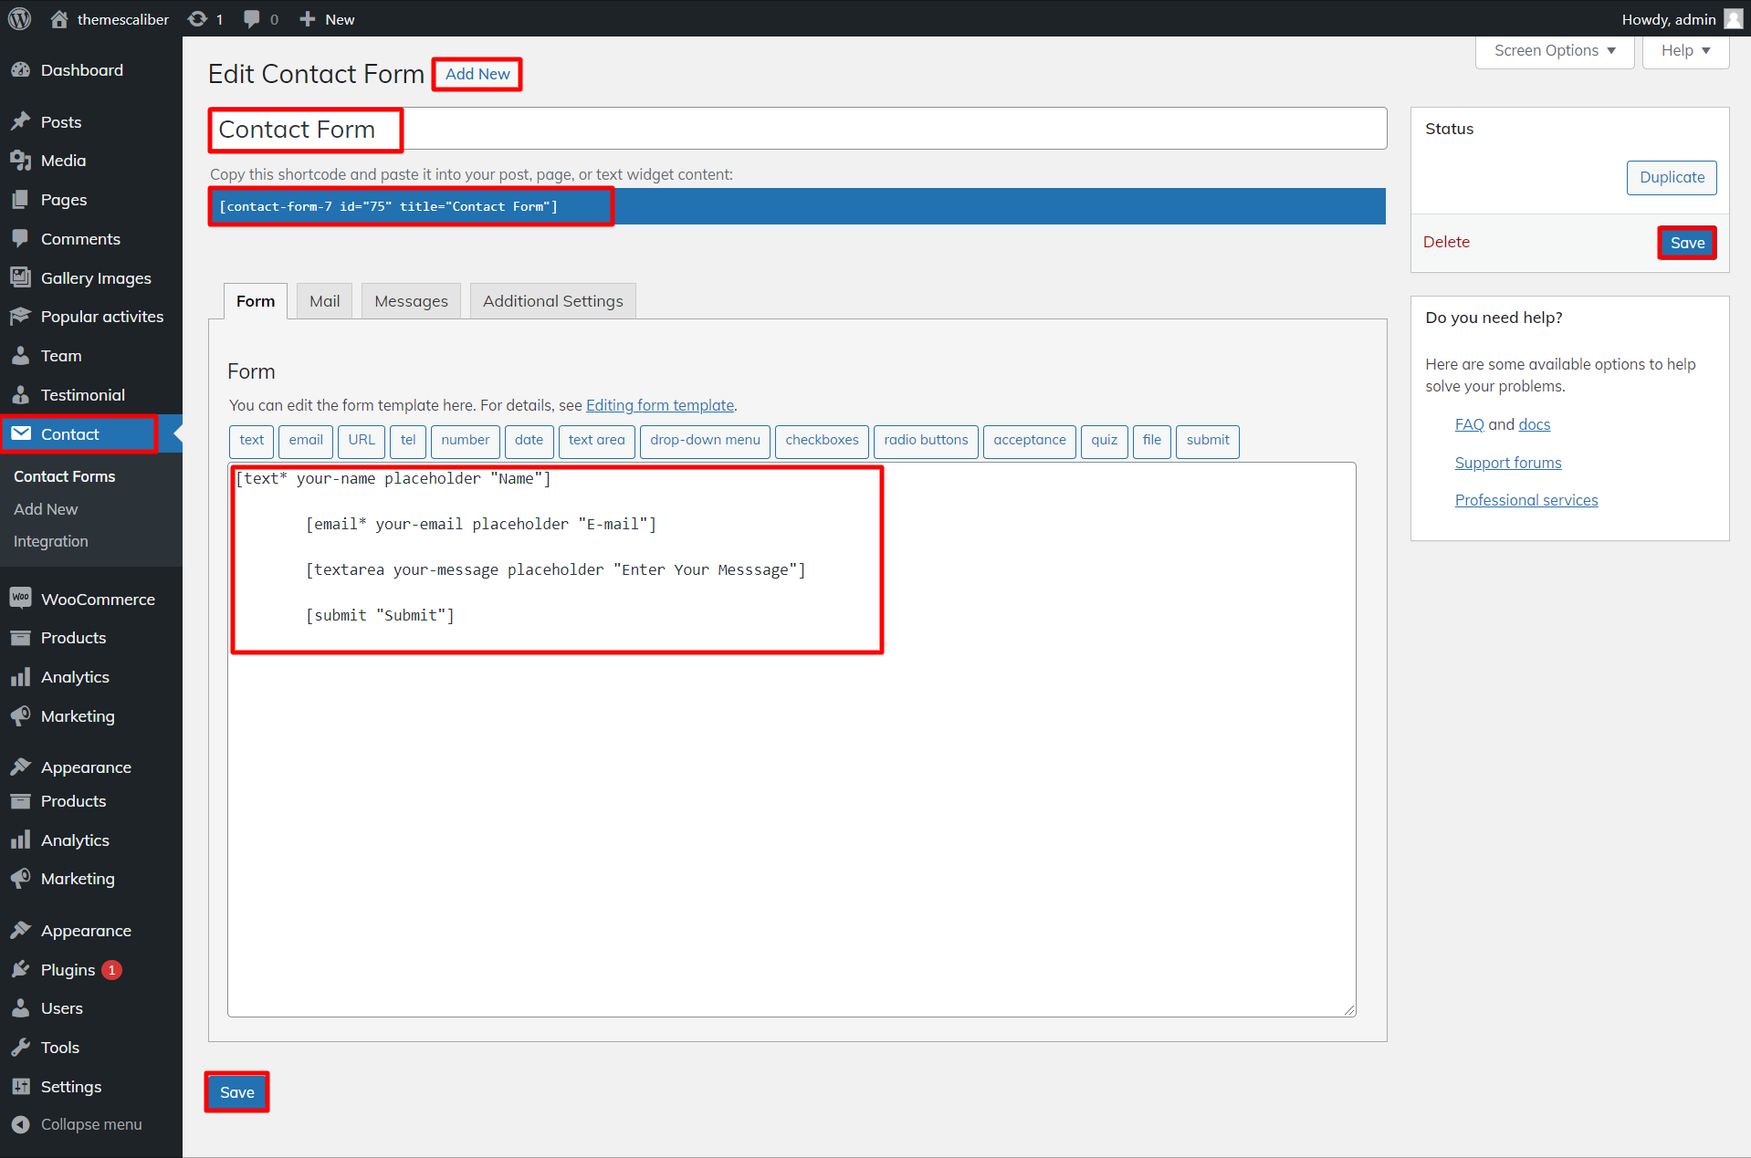Open the Help dropdown
Viewport: 1751px width, 1158px height.
(1683, 50)
